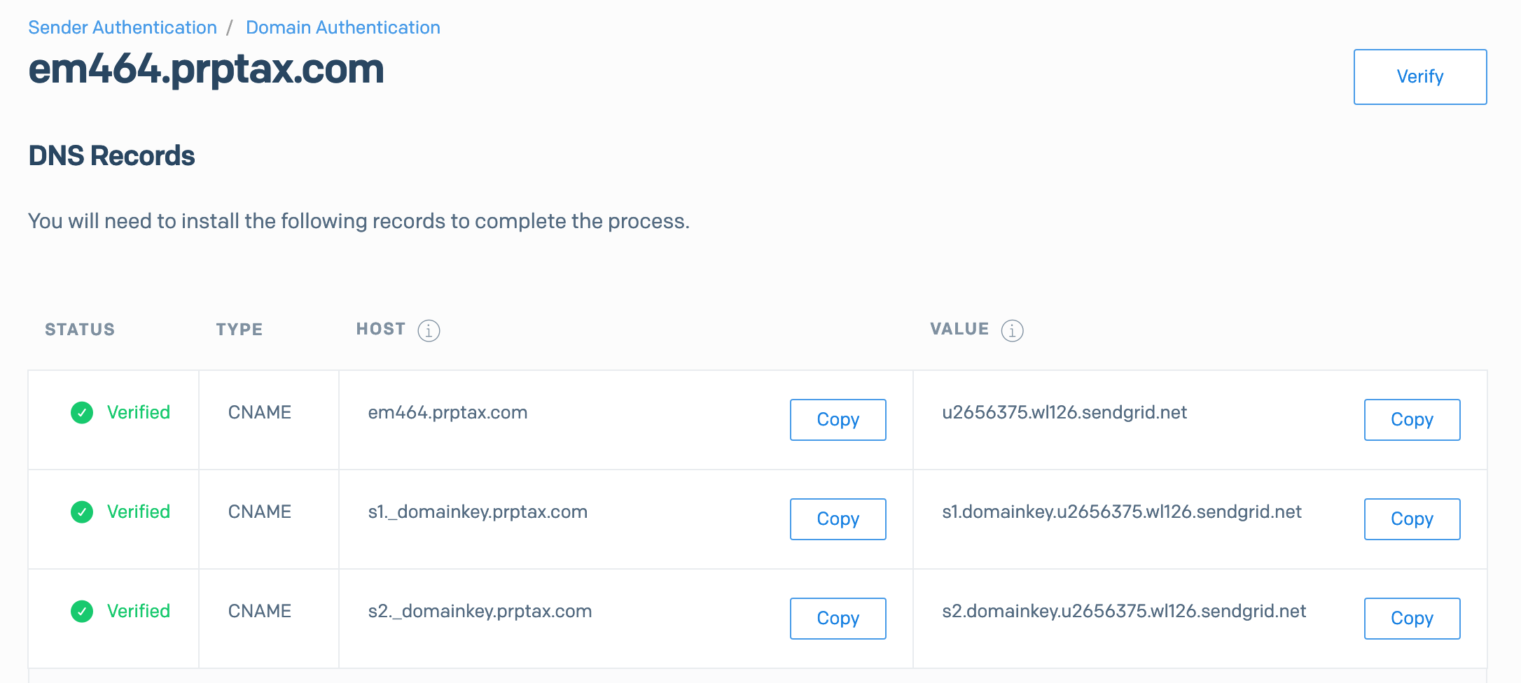Click green check icon for em464.prptax.com record
Image resolution: width=1521 pixels, height=683 pixels.
(x=82, y=413)
